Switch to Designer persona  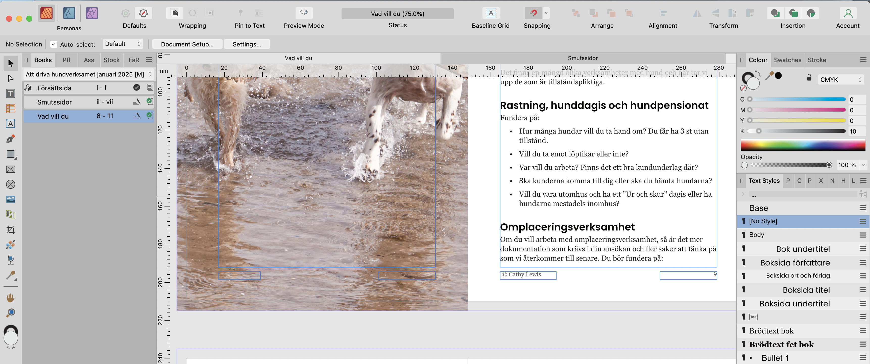69,13
